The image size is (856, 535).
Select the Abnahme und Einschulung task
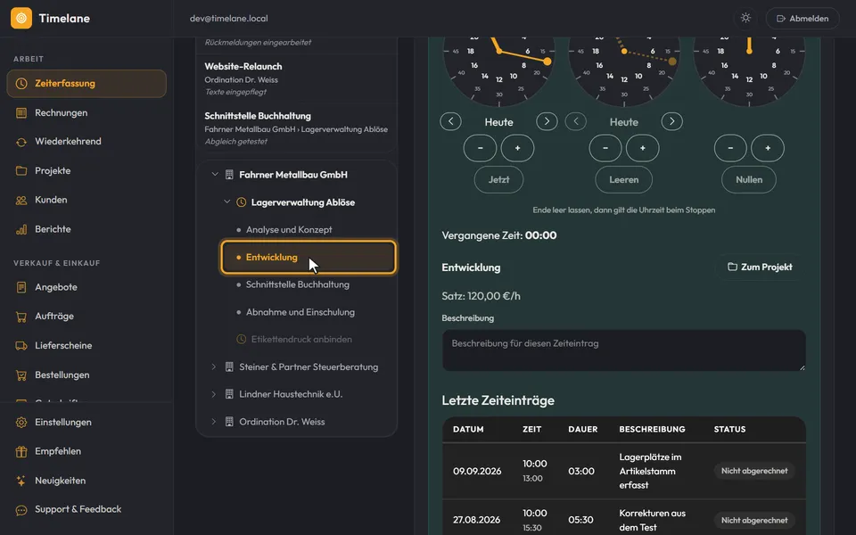point(309,312)
